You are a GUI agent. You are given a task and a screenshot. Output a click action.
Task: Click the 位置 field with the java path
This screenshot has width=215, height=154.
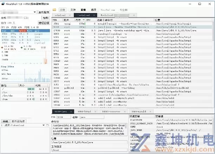[x=89, y=142]
